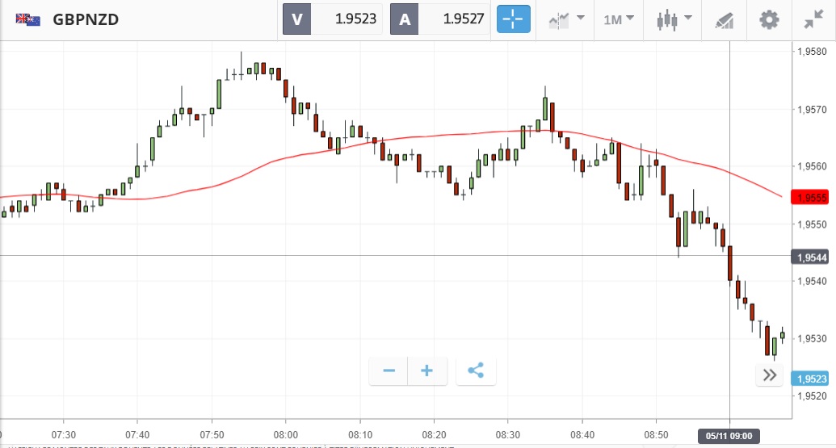Click the GBPNZD flag icon
The width and height of the screenshot is (836, 448).
29,19
